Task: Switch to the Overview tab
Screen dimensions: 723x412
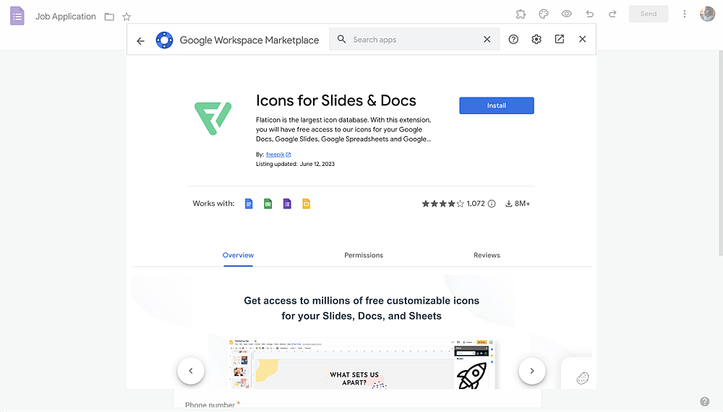Action: tap(238, 255)
